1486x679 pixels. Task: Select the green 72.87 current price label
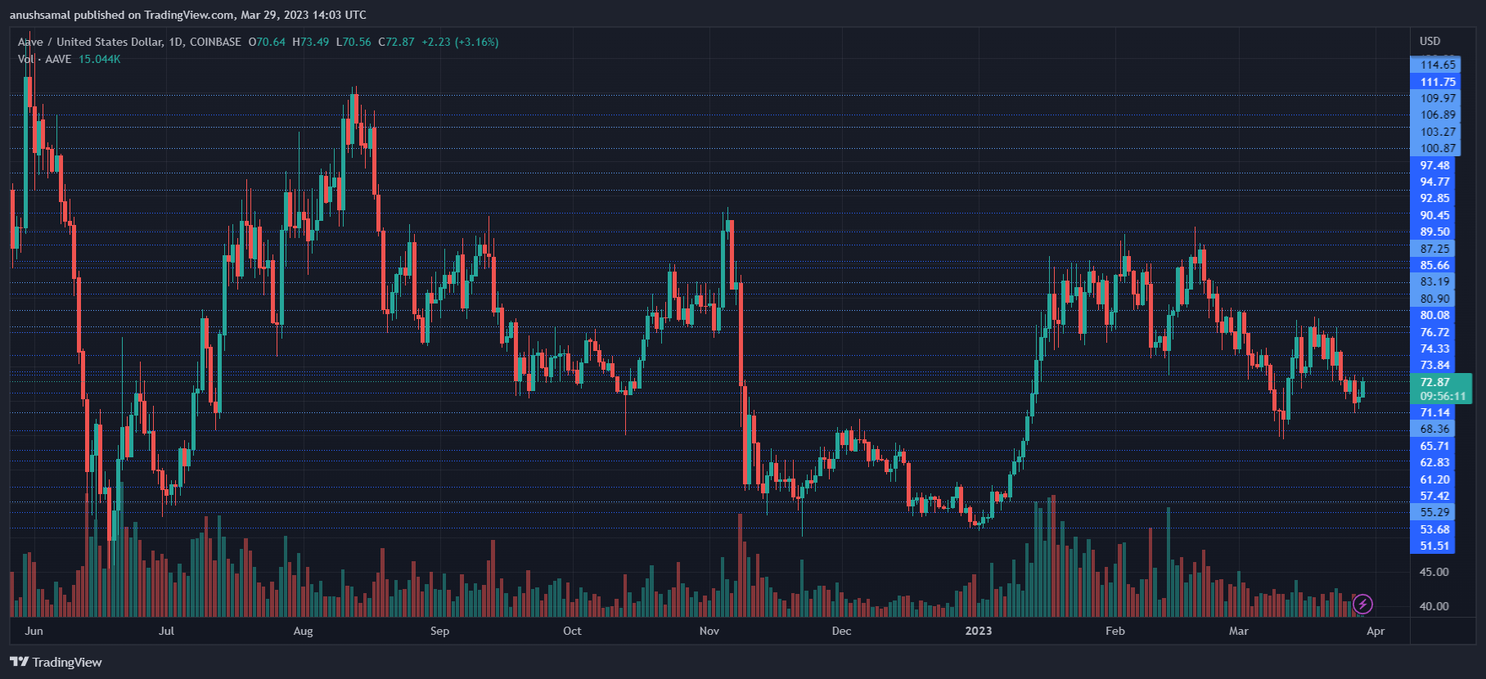pyautogui.click(x=1435, y=382)
